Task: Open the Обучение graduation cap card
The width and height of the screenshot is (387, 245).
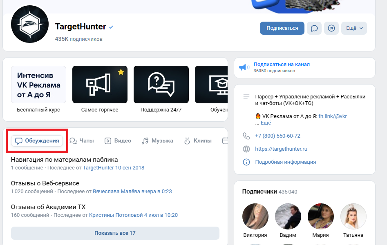Action: click(x=211, y=85)
